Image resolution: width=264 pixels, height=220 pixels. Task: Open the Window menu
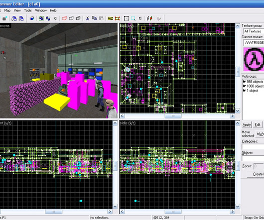pos(41,10)
